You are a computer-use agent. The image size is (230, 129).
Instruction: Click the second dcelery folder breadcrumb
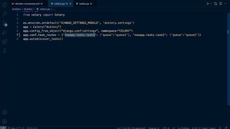28,9
